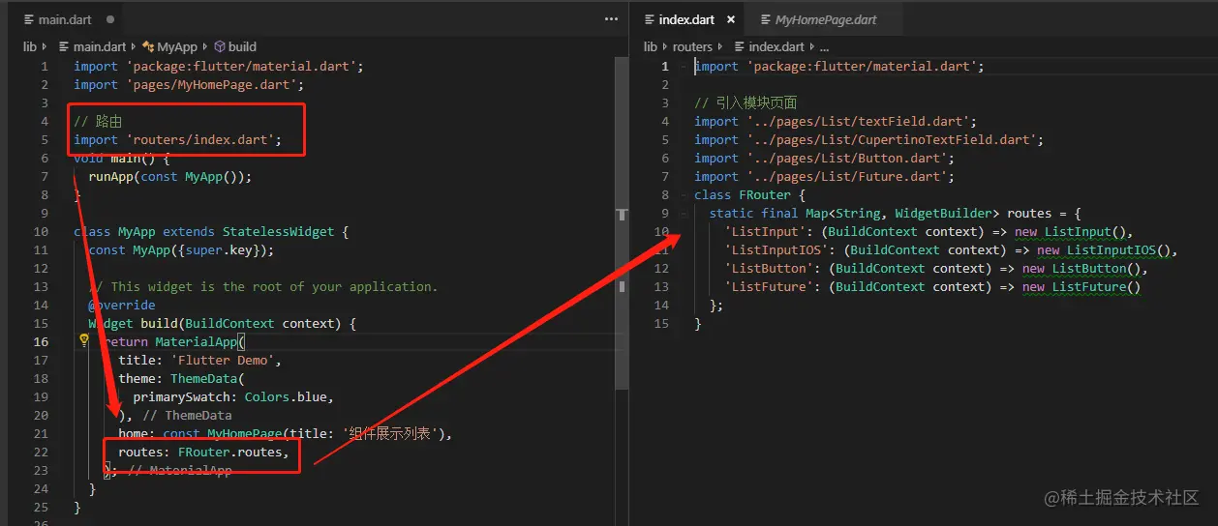Click "import 'routers/index.dart';" line
The width and height of the screenshot is (1218, 526).
point(178,140)
